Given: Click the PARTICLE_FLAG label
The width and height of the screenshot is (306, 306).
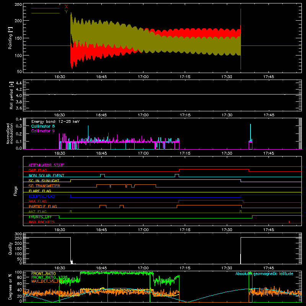Looking at the screenshot, I should tap(43, 207).
